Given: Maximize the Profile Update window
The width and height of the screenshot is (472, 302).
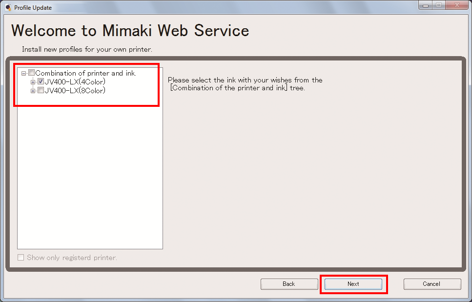Looking at the screenshot, I should pos(438,5).
